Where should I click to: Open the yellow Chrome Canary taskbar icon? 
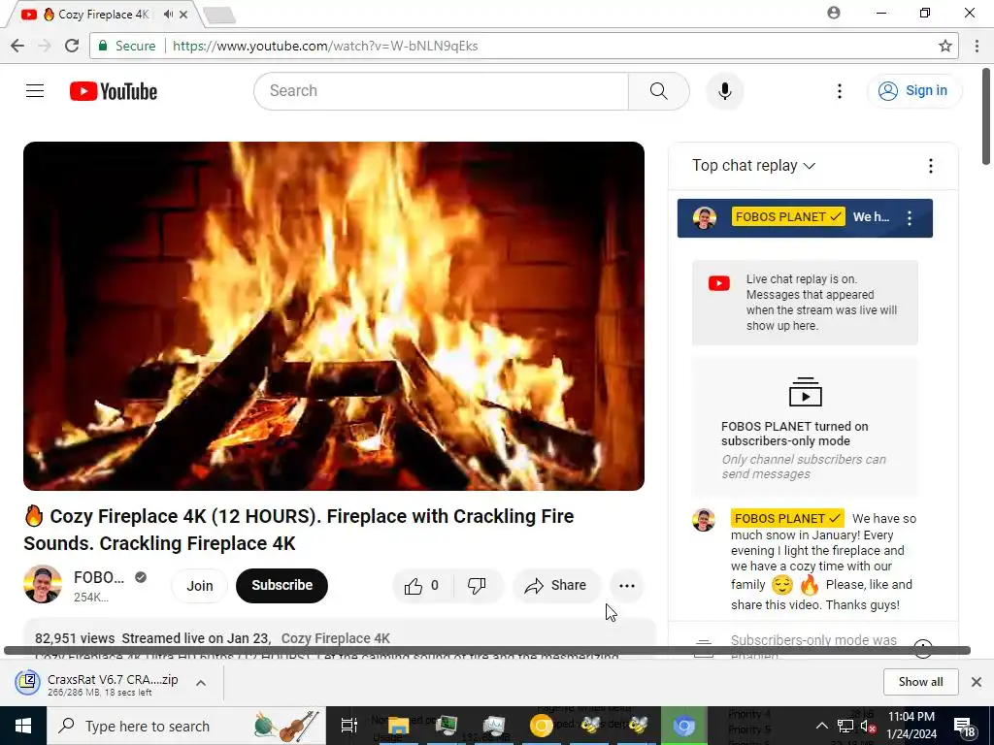coord(541,726)
